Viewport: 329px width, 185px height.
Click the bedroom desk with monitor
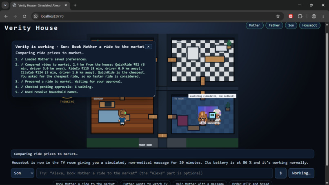[107, 104]
